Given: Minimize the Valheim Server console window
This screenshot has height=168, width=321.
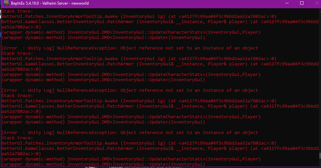Looking at the screenshot, I should tap(287, 3).
